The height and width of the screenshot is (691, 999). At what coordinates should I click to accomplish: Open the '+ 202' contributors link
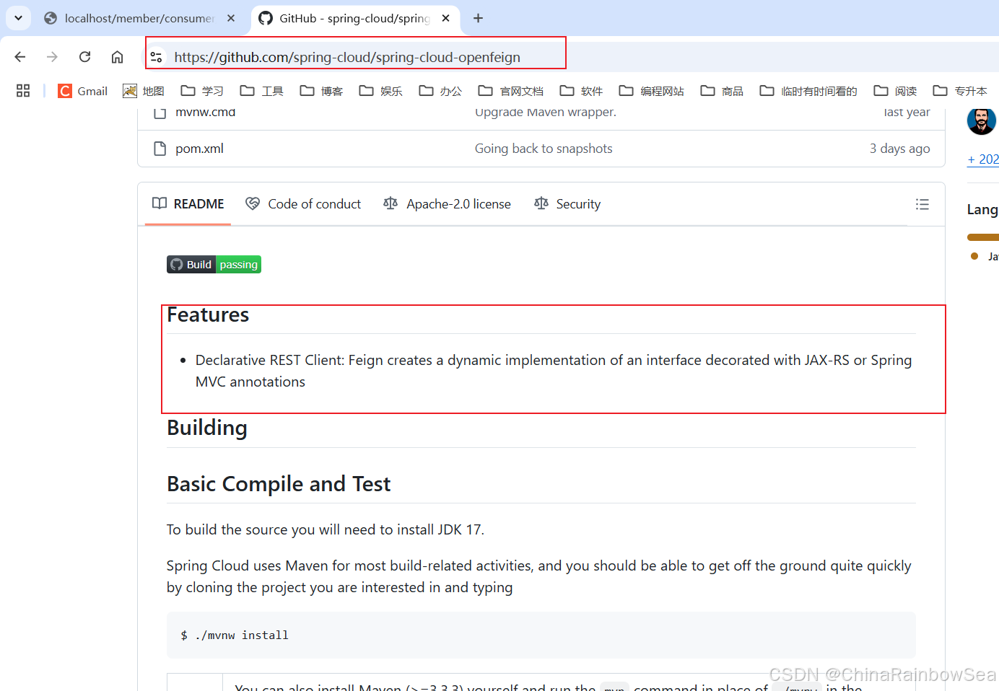point(983,159)
